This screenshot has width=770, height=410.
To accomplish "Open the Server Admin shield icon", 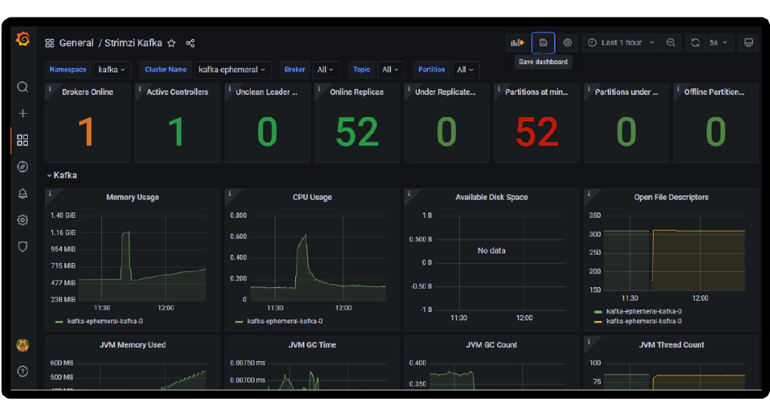I will click(23, 246).
